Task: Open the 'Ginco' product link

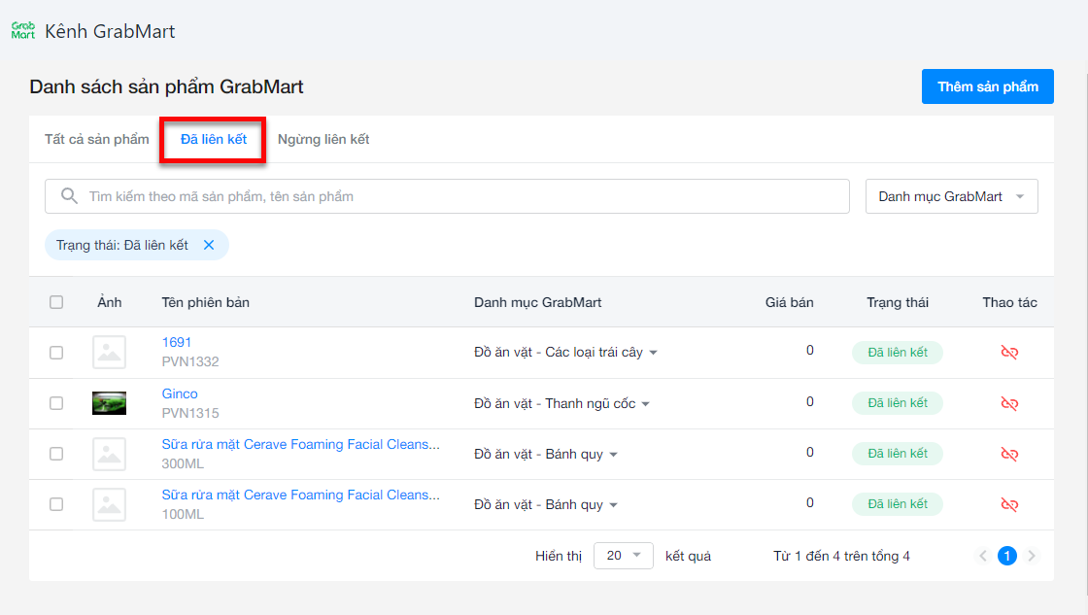Action: click(180, 393)
